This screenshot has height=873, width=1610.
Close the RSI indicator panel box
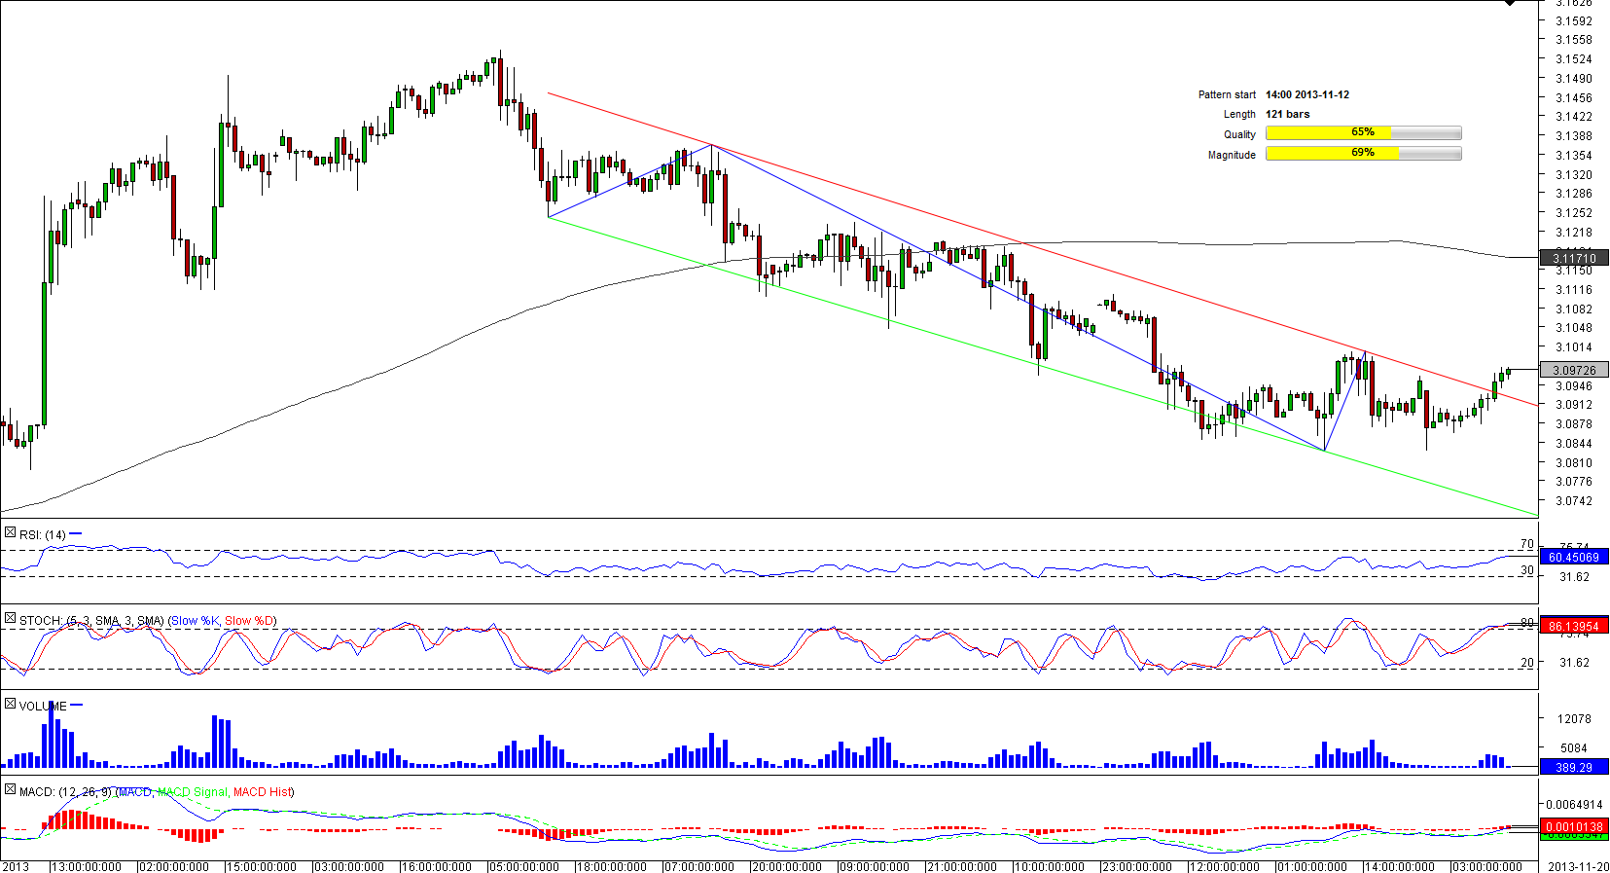(x=10, y=532)
